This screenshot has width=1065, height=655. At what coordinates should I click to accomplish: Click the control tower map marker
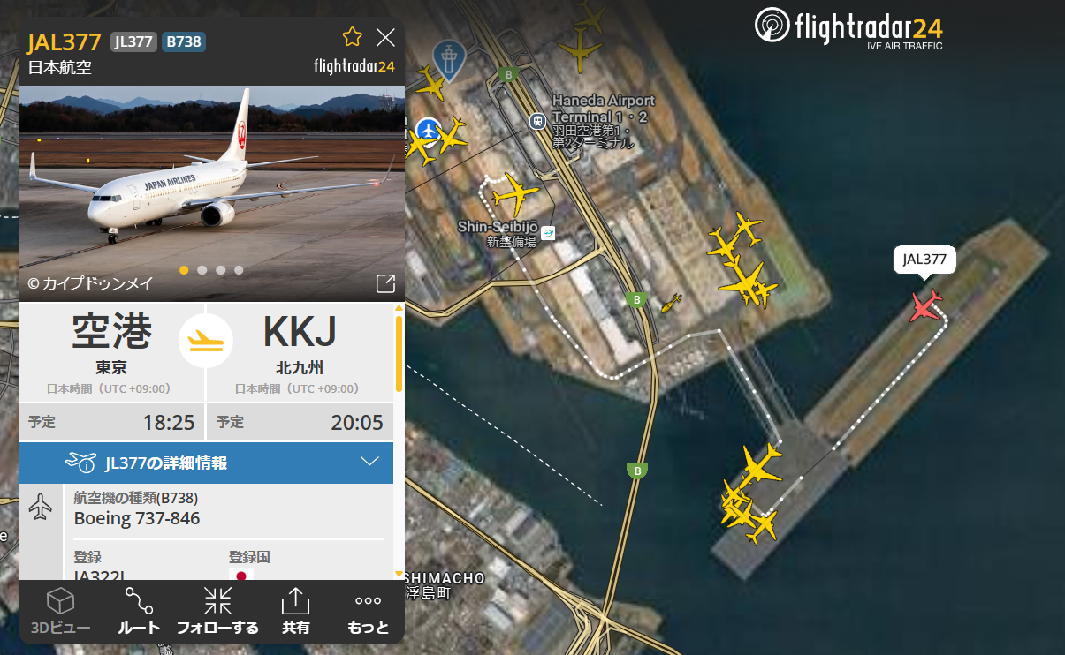coord(449,60)
